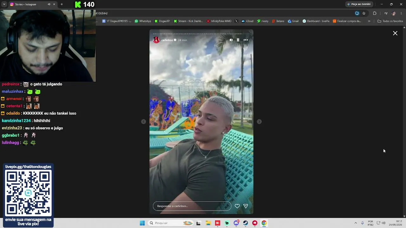This screenshot has height=228, width=406.
Task: Expand the system tray hidden icons chevron
Action: pyautogui.click(x=356, y=223)
